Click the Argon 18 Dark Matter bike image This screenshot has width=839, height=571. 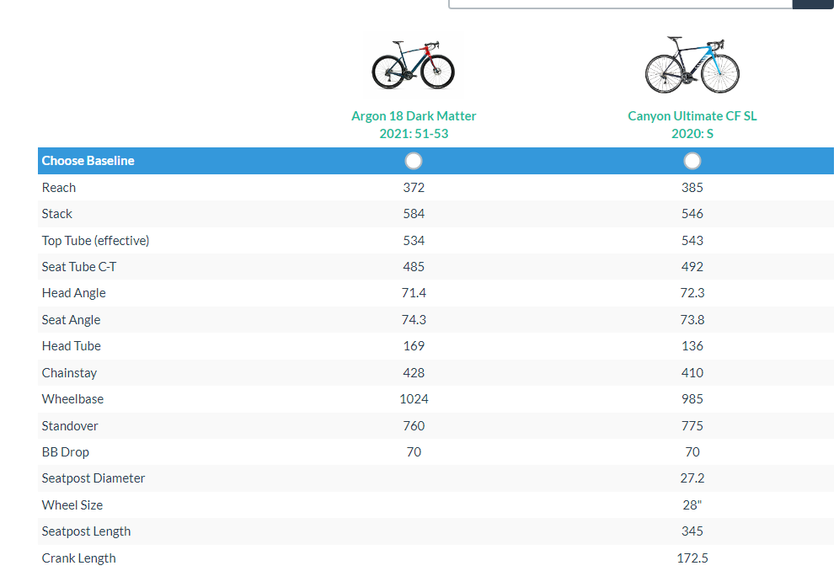pos(414,65)
